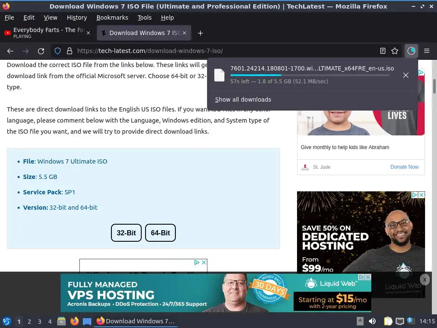Viewport: 437px width, 328px height.
Task: Click the removable media tray icon
Action: click(x=360, y=321)
